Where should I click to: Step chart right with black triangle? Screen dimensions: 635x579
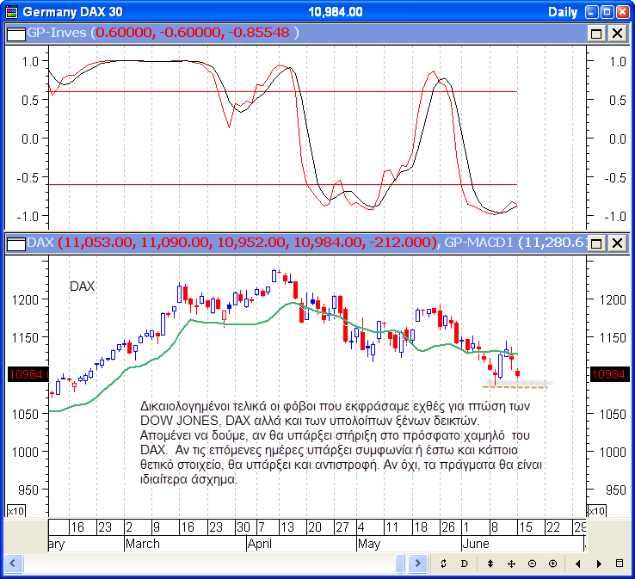599,564
